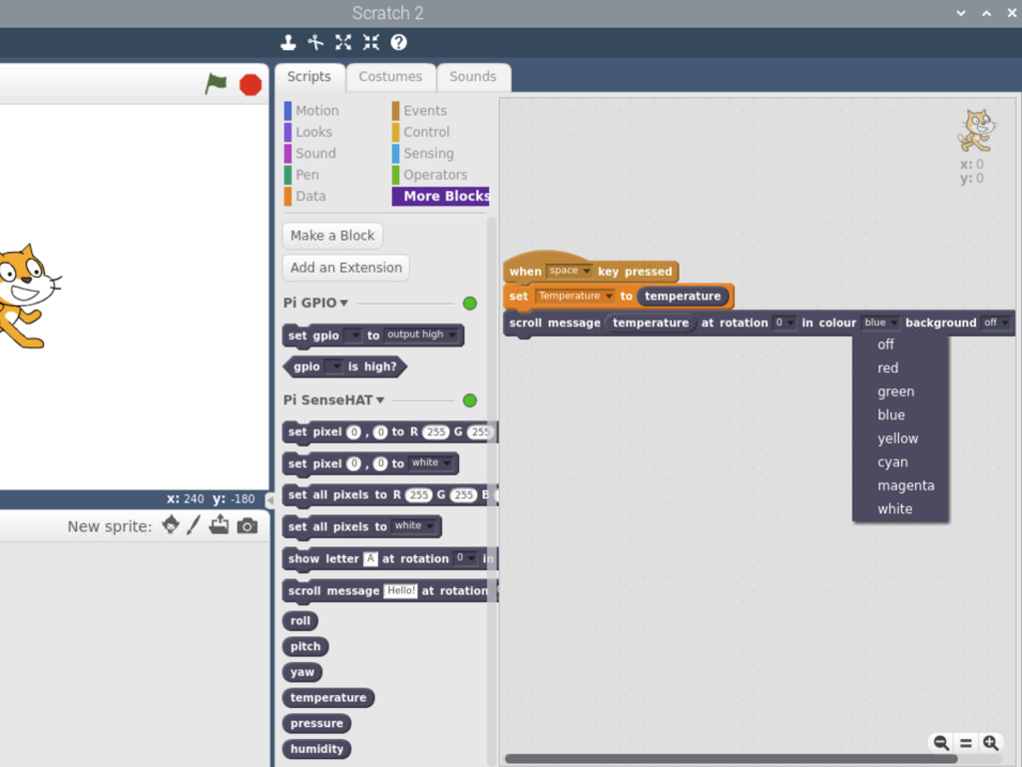Create new sprite from camera
Screen dimensions: 1022x767
coord(248,525)
